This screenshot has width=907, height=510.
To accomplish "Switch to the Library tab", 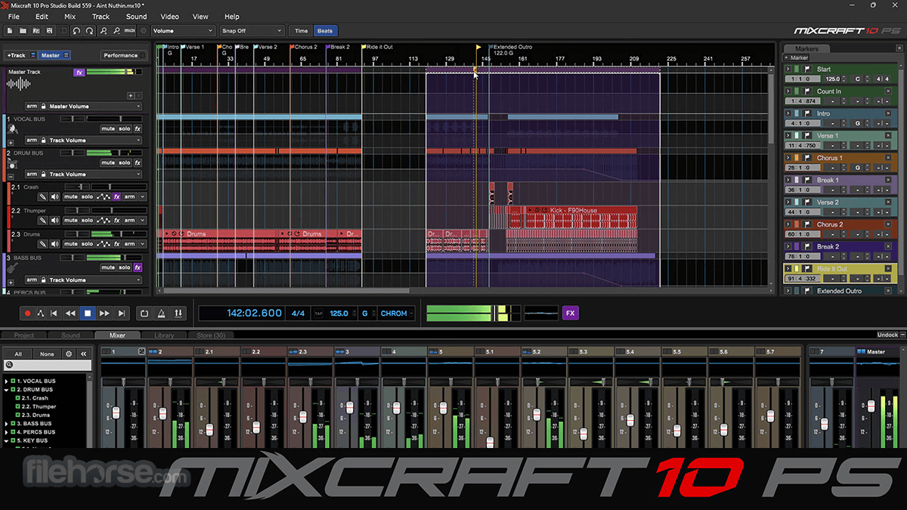I will [164, 335].
